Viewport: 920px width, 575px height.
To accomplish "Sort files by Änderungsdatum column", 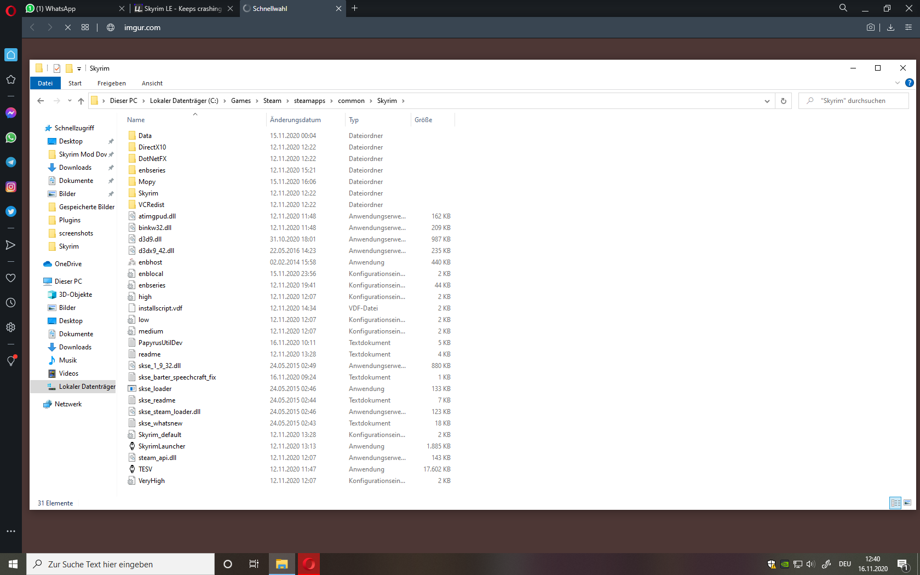I will click(x=306, y=120).
